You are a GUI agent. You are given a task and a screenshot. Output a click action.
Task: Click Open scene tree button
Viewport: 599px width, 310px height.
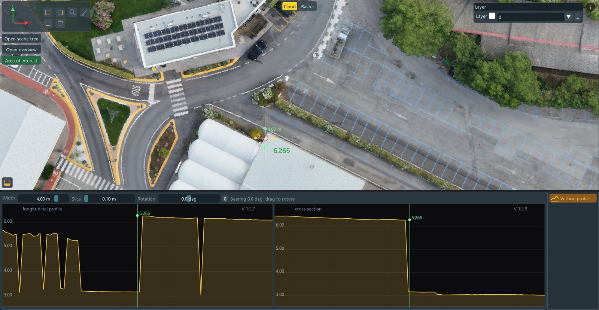tap(21, 39)
